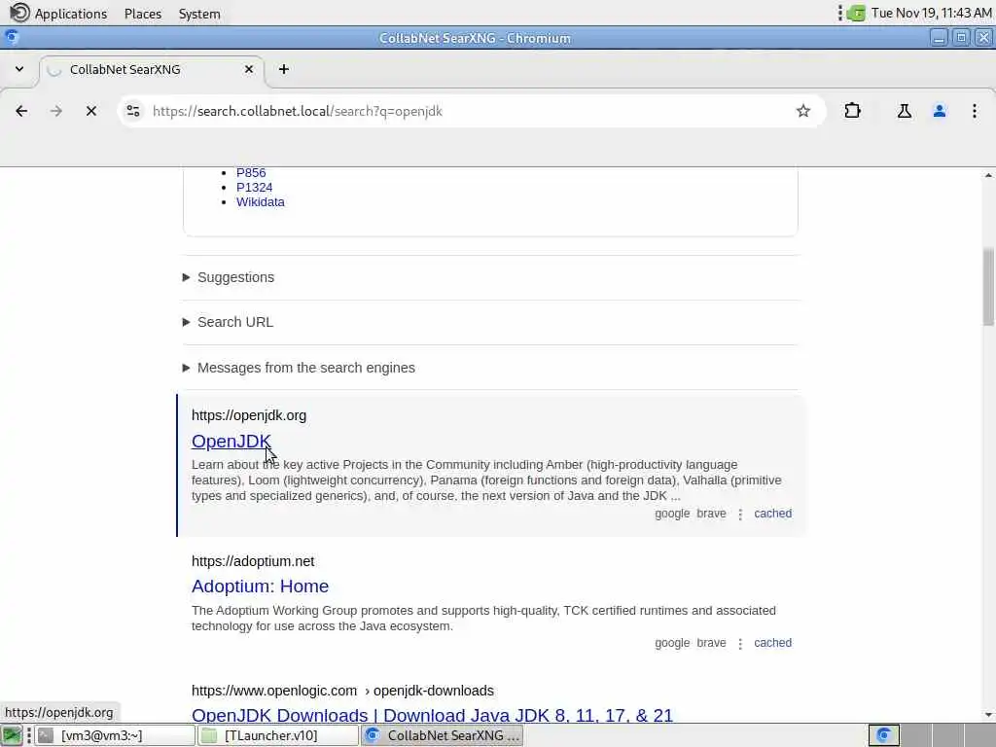Screen dimensions: 996x747
Task: Open the OpenJDK Downloads result link
Action: point(432,715)
